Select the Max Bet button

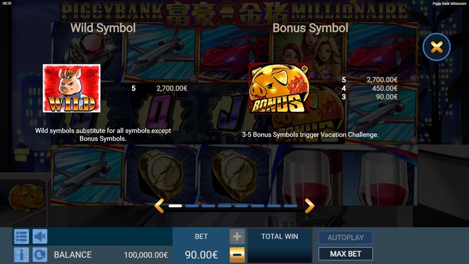click(345, 254)
